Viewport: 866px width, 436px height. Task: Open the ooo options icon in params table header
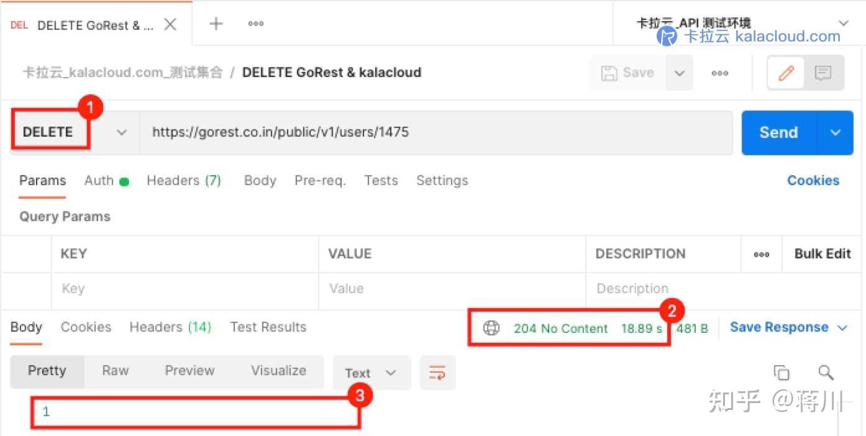pyautogui.click(x=762, y=253)
